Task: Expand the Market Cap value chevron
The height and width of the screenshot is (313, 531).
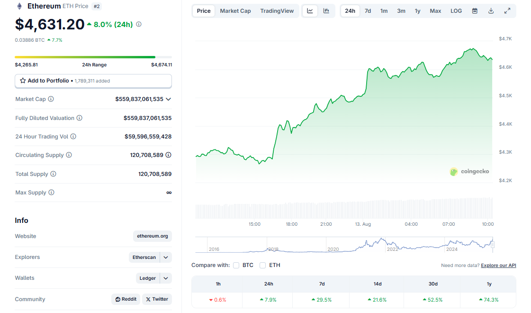Action: coord(168,99)
